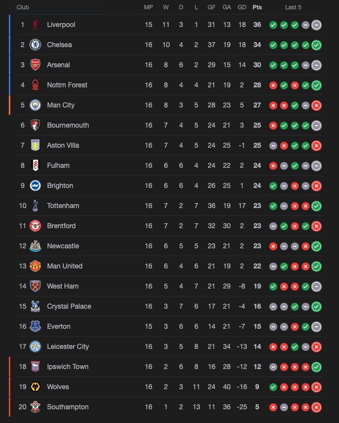Image resolution: width=339 pixels, height=423 pixels.
Task: Toggle Liverpool's most recent draw indicator
Action: (x=316, y=25)
